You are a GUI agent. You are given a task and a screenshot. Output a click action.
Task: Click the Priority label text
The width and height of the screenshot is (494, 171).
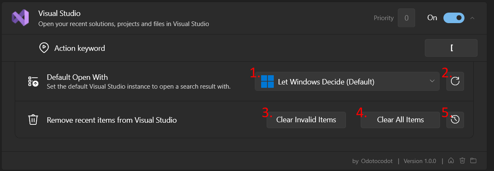coord(383,18)
